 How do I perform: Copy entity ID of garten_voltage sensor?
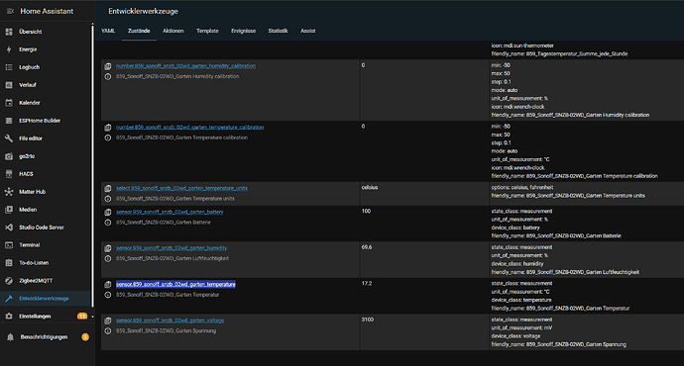pos(108,320)
